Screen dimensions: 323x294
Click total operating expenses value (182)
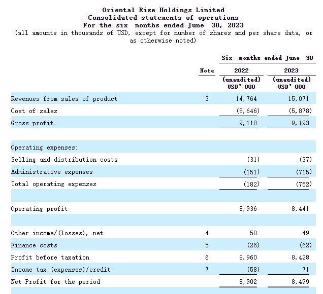coord(251,184)
